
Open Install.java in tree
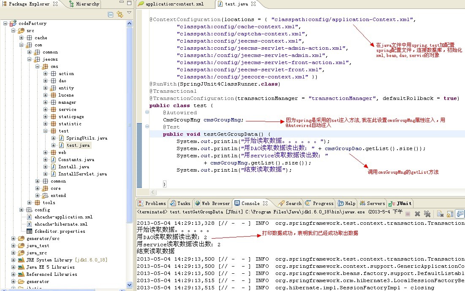[73, 167]
